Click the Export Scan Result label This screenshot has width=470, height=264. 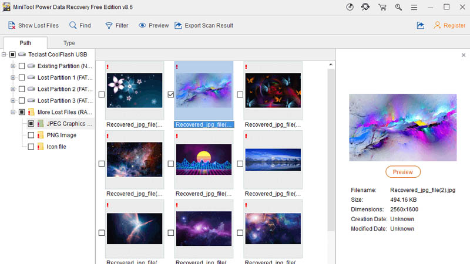(209, 25)
